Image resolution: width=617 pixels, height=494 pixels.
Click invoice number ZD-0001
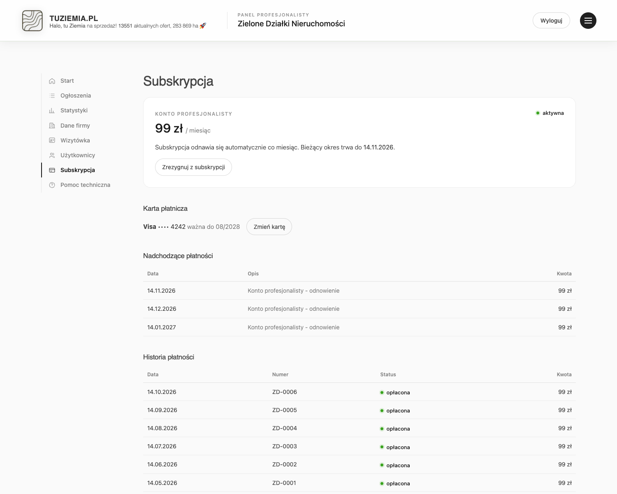click(x=284, y=483)
